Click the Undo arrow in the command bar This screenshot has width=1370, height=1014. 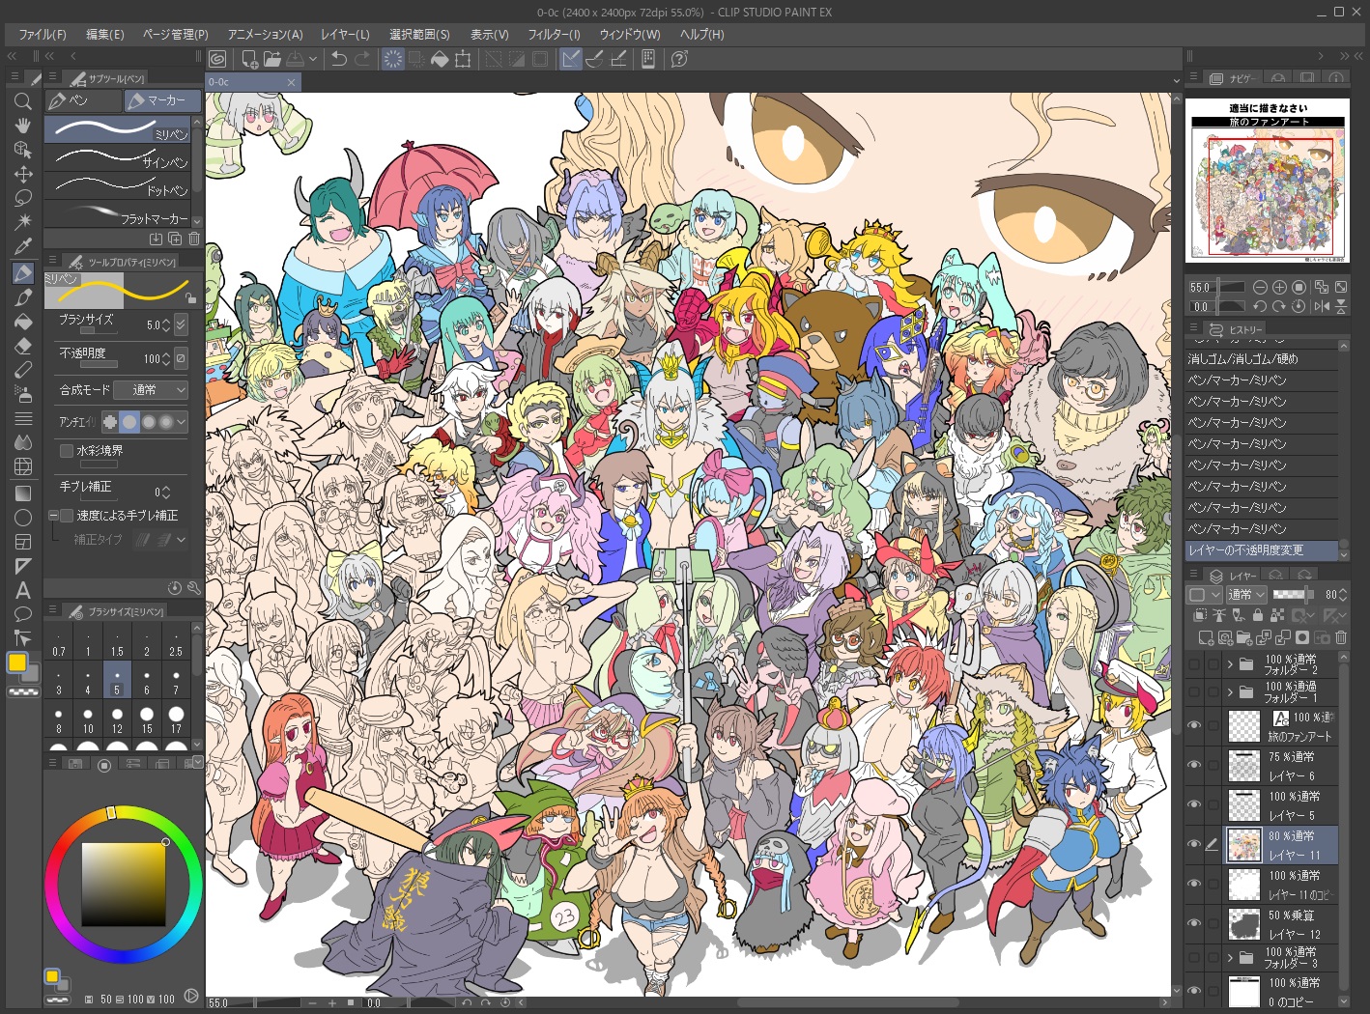(338, 59)
